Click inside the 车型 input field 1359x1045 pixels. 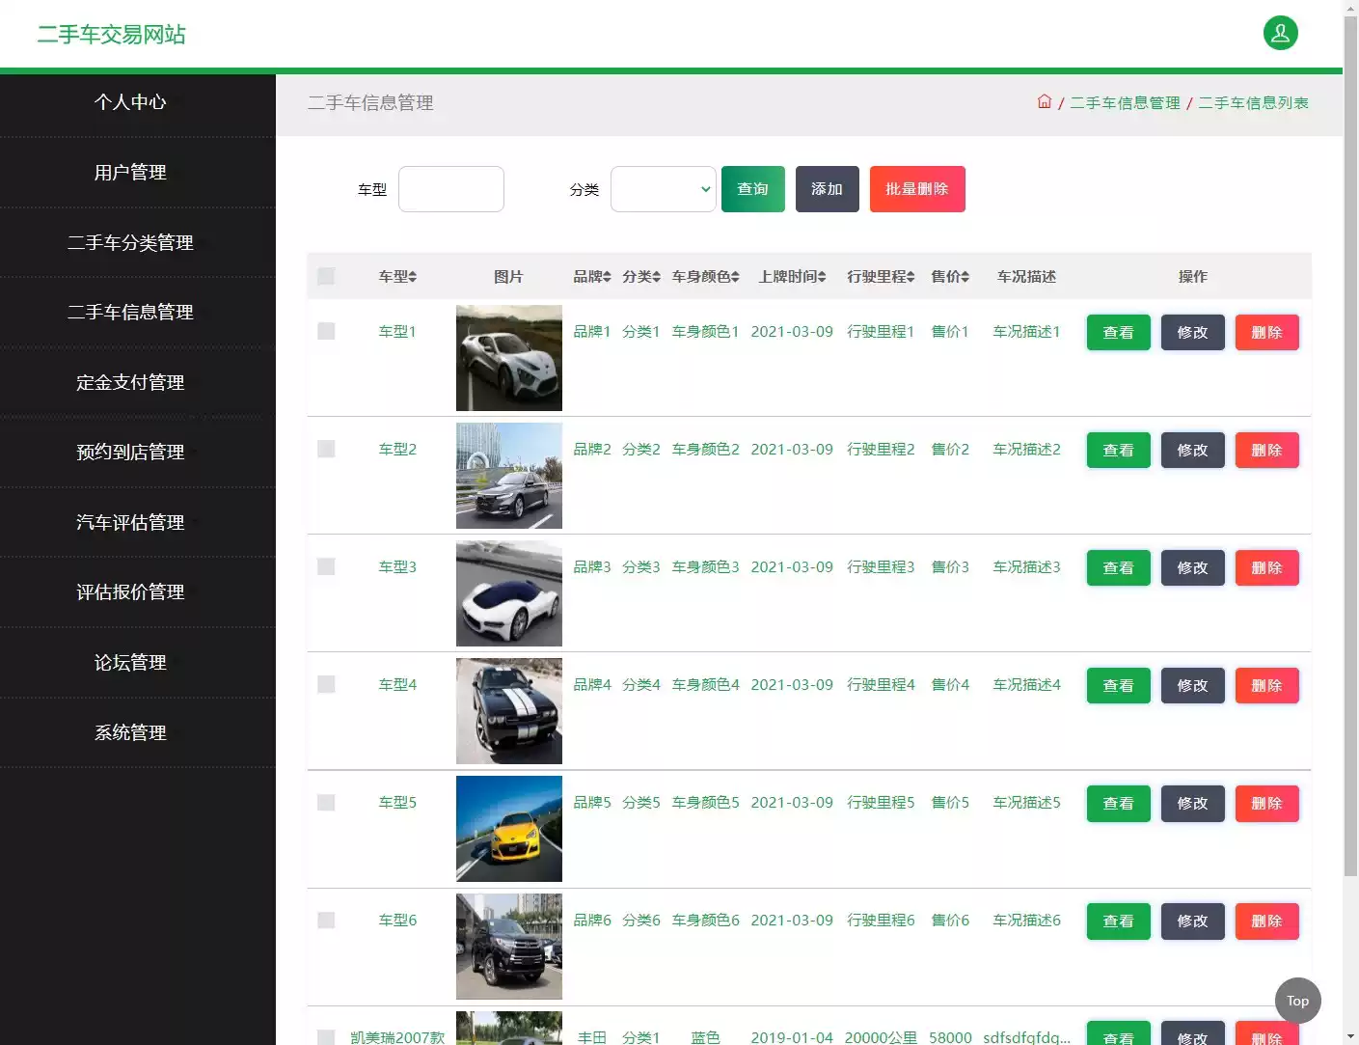[450, 189]
